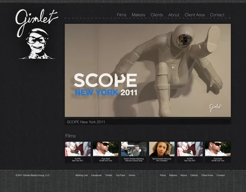Open the last Pryor Baird thumbnail in the row
Screen dimensions: 246x192
218,152
